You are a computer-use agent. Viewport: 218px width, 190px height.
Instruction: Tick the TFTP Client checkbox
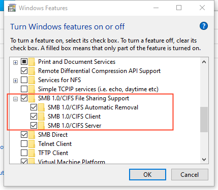[x=24, y=153]
